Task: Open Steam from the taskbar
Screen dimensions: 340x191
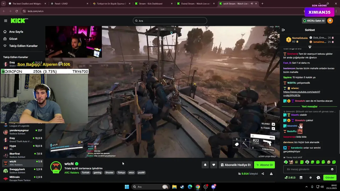Action: 182,187
